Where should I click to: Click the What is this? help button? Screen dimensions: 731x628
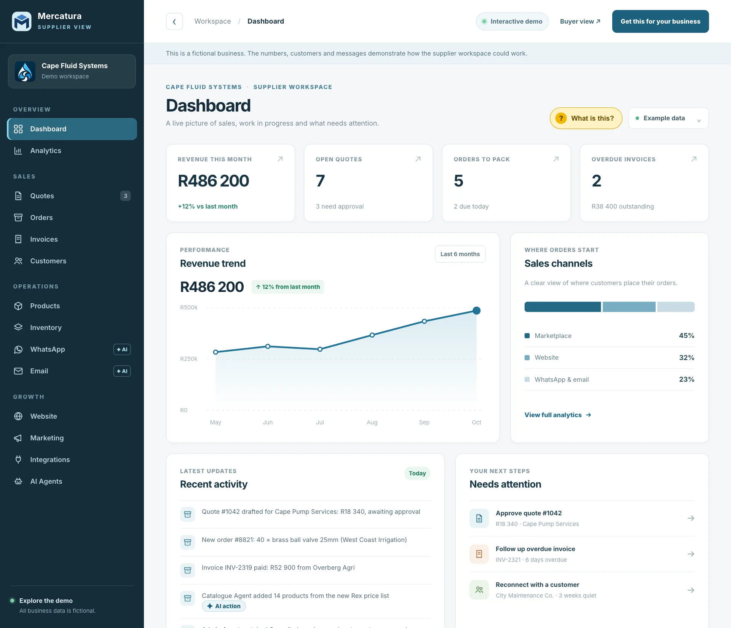click(586, 118)
